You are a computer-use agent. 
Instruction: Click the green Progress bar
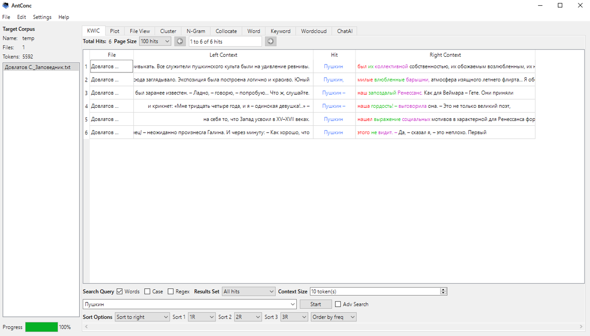point(41,327)
